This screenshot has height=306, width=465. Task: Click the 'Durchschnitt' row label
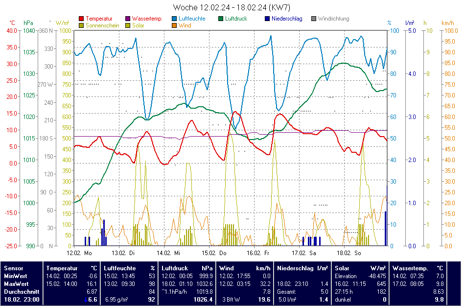pos(22,292)
